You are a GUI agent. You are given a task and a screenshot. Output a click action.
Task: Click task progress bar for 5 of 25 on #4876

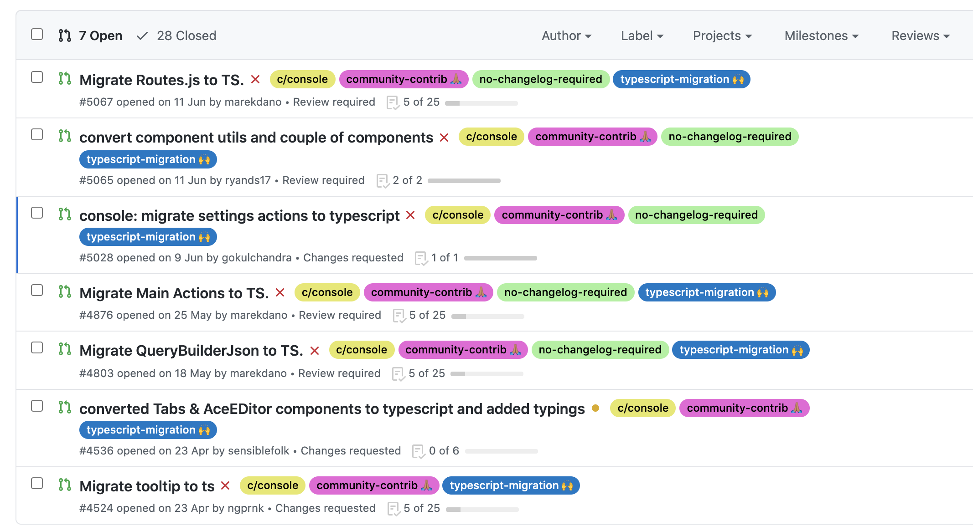pos(487,316)
